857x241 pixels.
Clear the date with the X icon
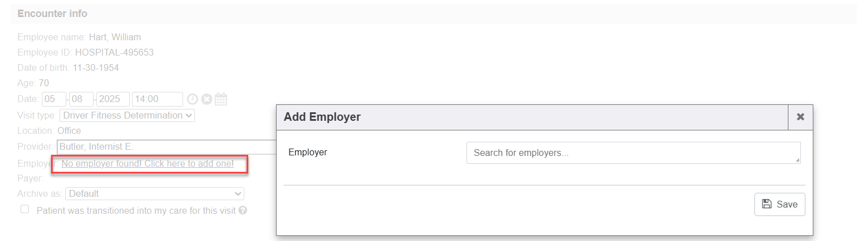click(x=207, y=99)
